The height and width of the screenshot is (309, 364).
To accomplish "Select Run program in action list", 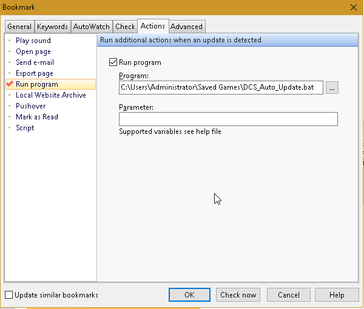I will coord(50,84).
